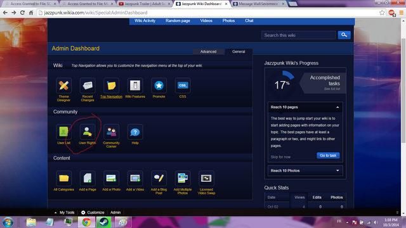Click See full list link
Image resolution: width=406 pixels, height=228 pixels.
point(332,89)
